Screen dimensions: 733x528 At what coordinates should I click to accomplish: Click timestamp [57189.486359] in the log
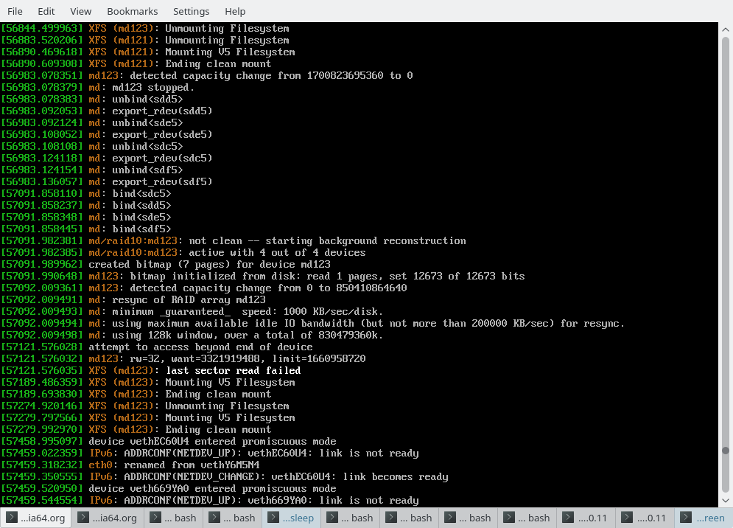point(42,383)
